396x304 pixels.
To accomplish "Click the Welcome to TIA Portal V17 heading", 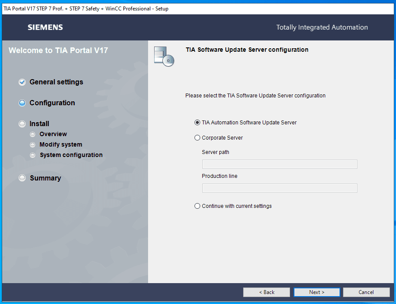I will pos(58,50).
